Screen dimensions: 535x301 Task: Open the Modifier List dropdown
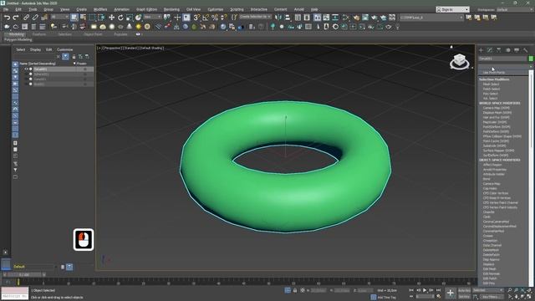point(504,67)
